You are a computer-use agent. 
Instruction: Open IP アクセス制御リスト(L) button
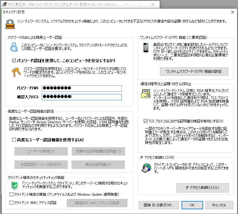point(203,188)
